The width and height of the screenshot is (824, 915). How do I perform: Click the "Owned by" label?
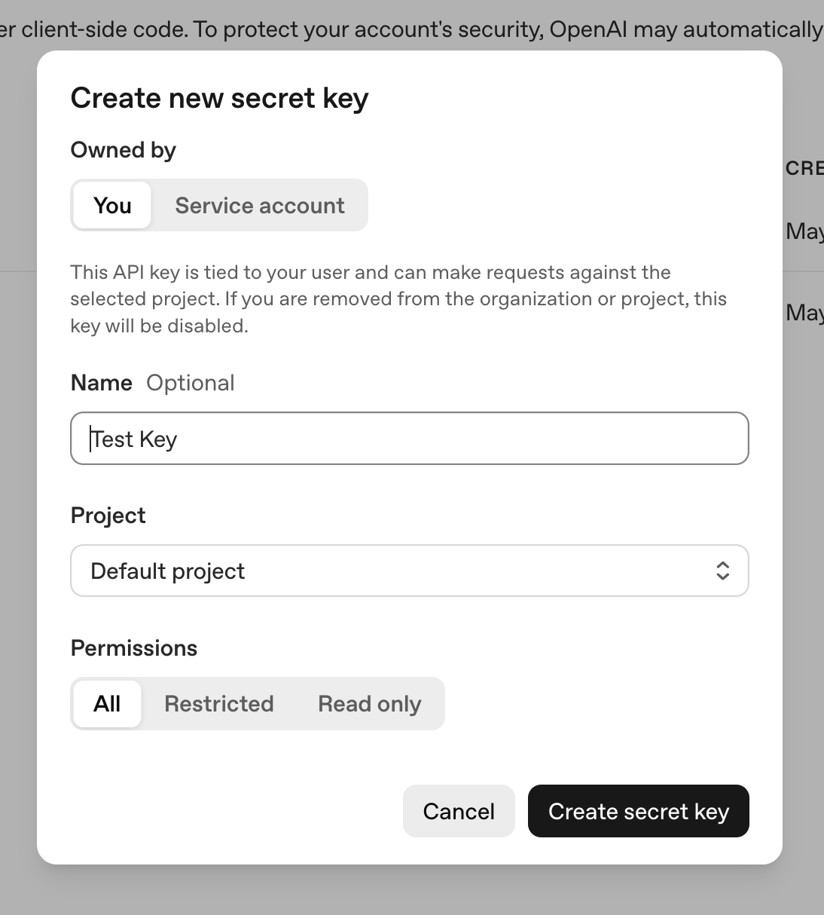pos(123,150)
